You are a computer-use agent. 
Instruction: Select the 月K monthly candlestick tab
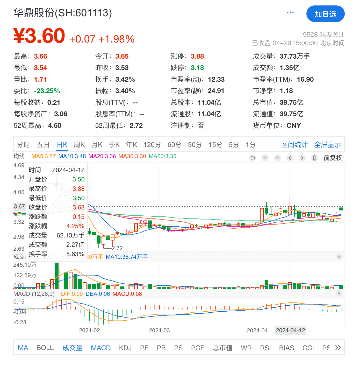coord(97,145)
